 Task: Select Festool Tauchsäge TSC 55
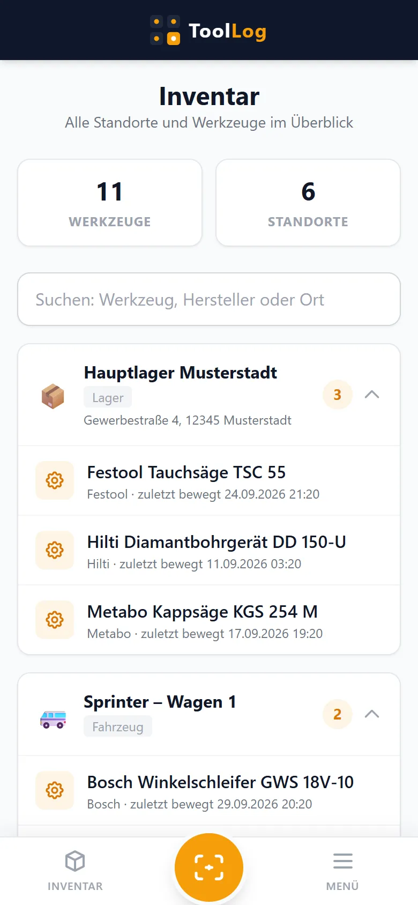point(209,480)
